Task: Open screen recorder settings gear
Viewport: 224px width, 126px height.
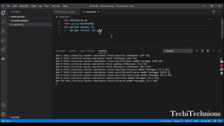Action: tap(222, 73)
